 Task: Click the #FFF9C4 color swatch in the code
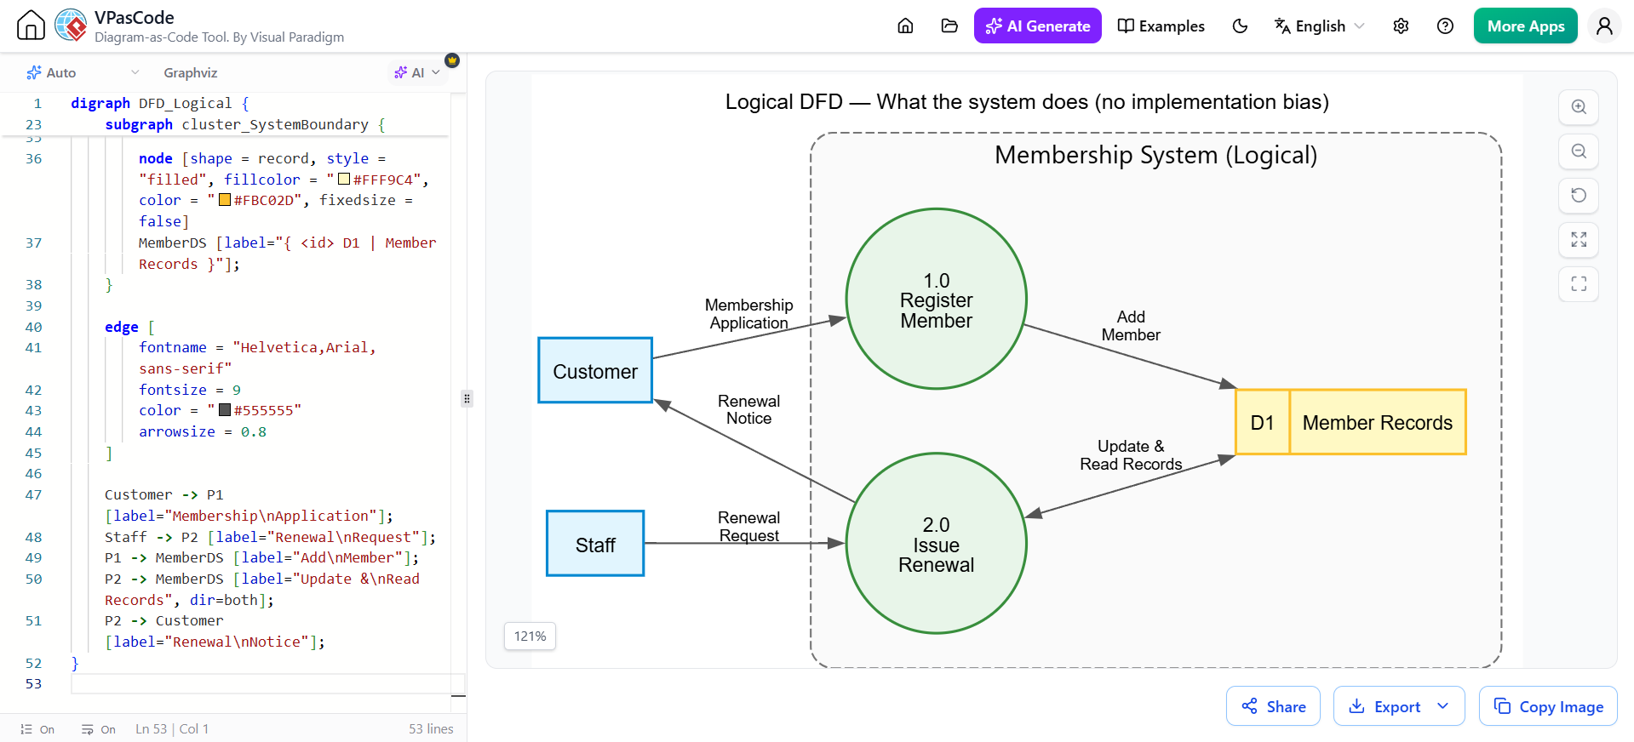(344, 180)
